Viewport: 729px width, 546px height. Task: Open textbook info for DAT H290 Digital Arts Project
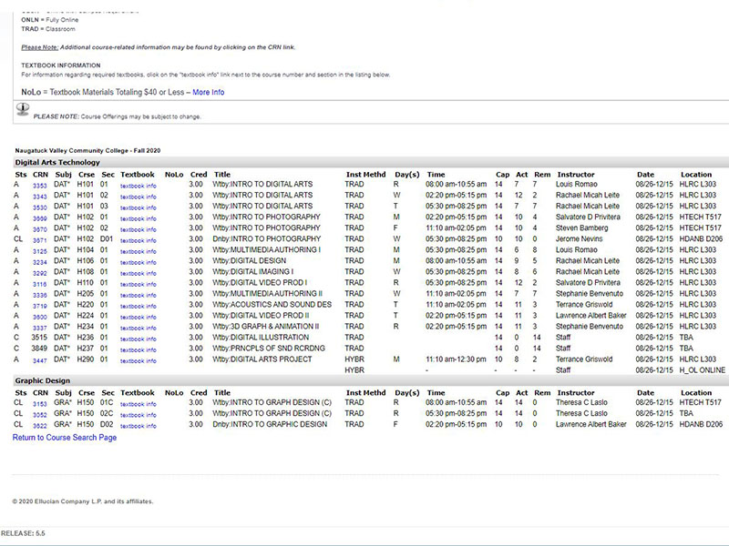tap(139, 360)
